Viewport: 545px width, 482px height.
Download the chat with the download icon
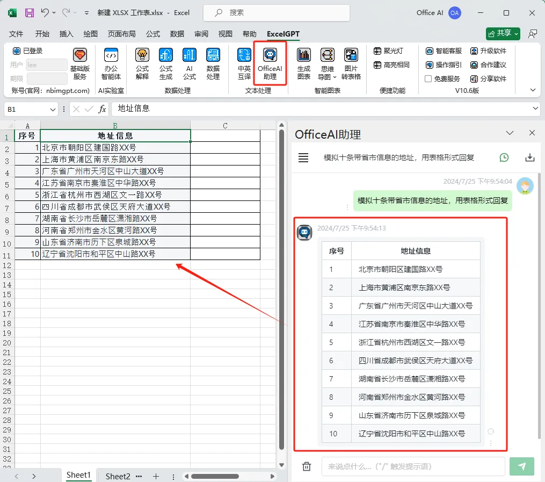pyautogui.click(x=530, y=157)
